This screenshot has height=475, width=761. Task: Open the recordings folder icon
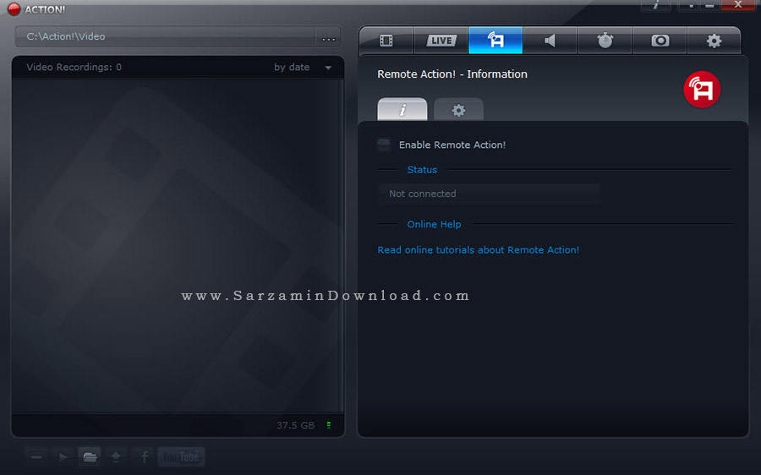click(90, 456)
